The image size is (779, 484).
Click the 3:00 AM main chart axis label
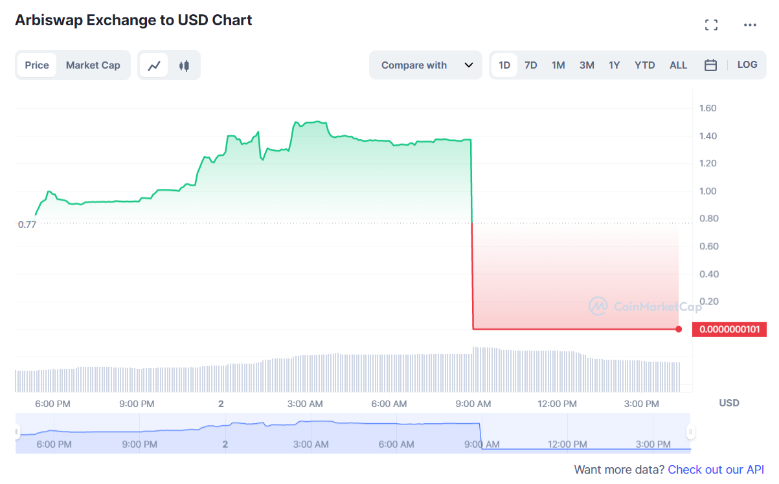[x=305, y=404]
